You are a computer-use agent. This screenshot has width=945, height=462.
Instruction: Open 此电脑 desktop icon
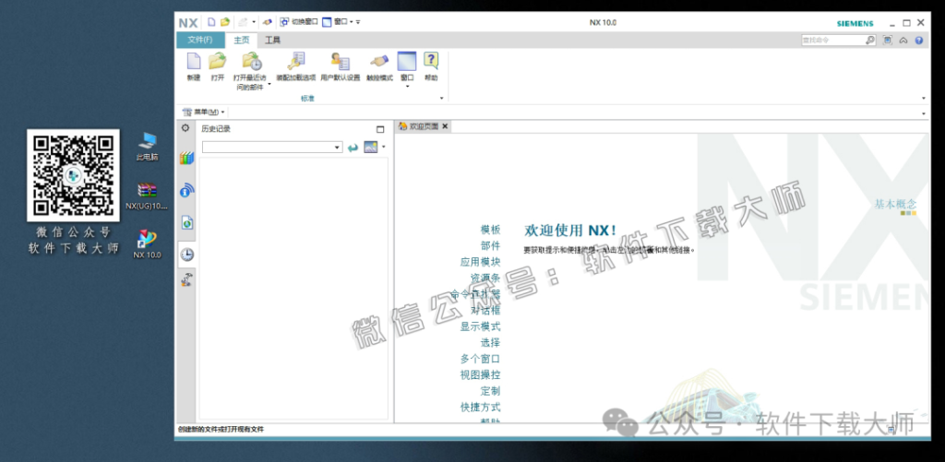147,147
